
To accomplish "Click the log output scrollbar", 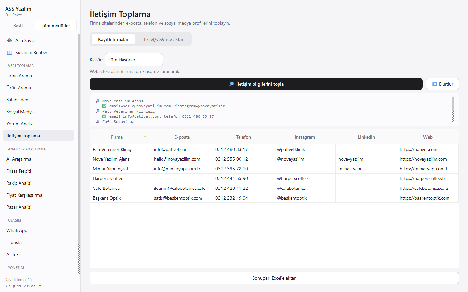I will click(453, 109).
